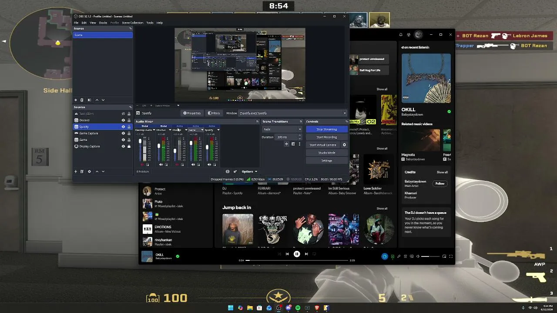Image resolution: width=557 pixels, height=313 pixels.
Task: Open the Tools menu in OBS
Action: (150, 23)
